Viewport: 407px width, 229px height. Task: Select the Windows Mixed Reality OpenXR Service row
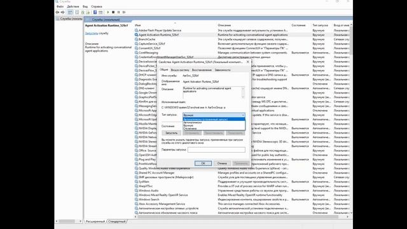coord(242,195)
